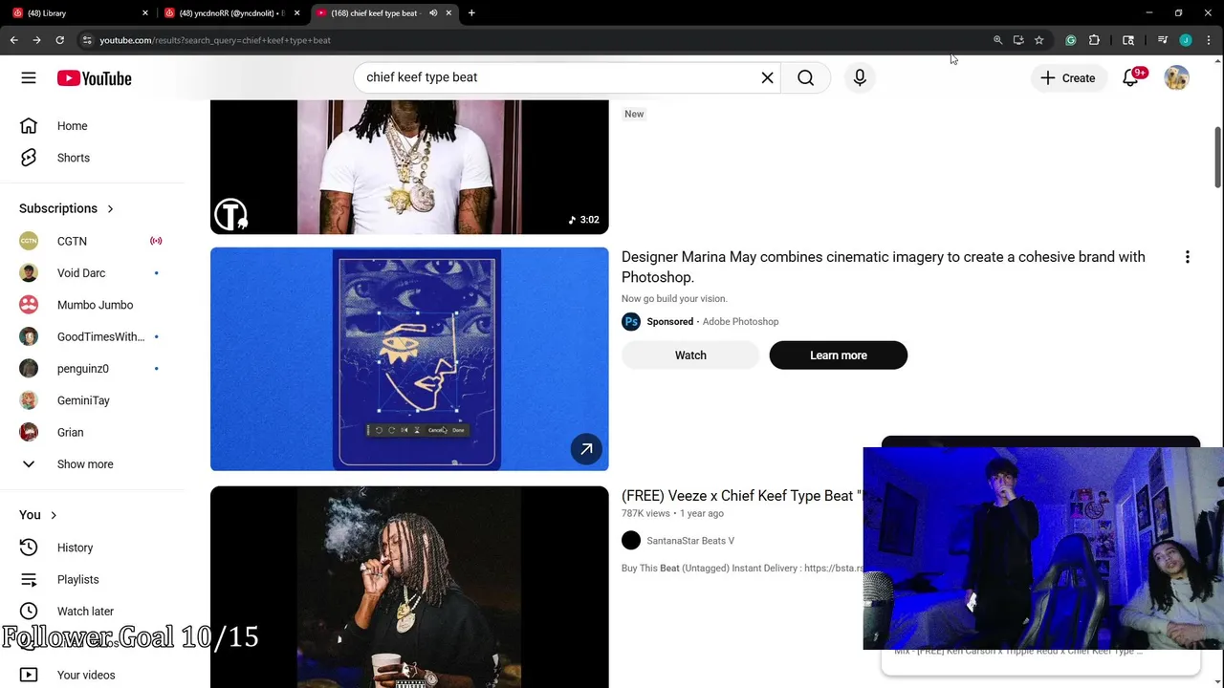Run search with magnifier button
Image resolution: width=1224 pixels, height=688 pixels.
click(x=806, y=77)
